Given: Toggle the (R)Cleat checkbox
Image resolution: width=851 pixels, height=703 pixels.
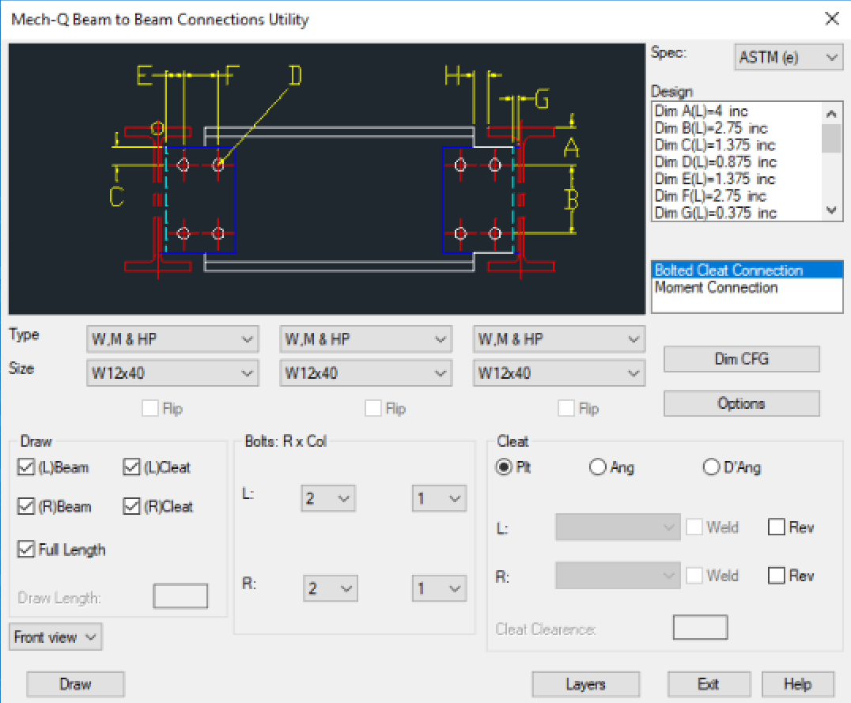Looking at the screenshot, I should point(132,507).
